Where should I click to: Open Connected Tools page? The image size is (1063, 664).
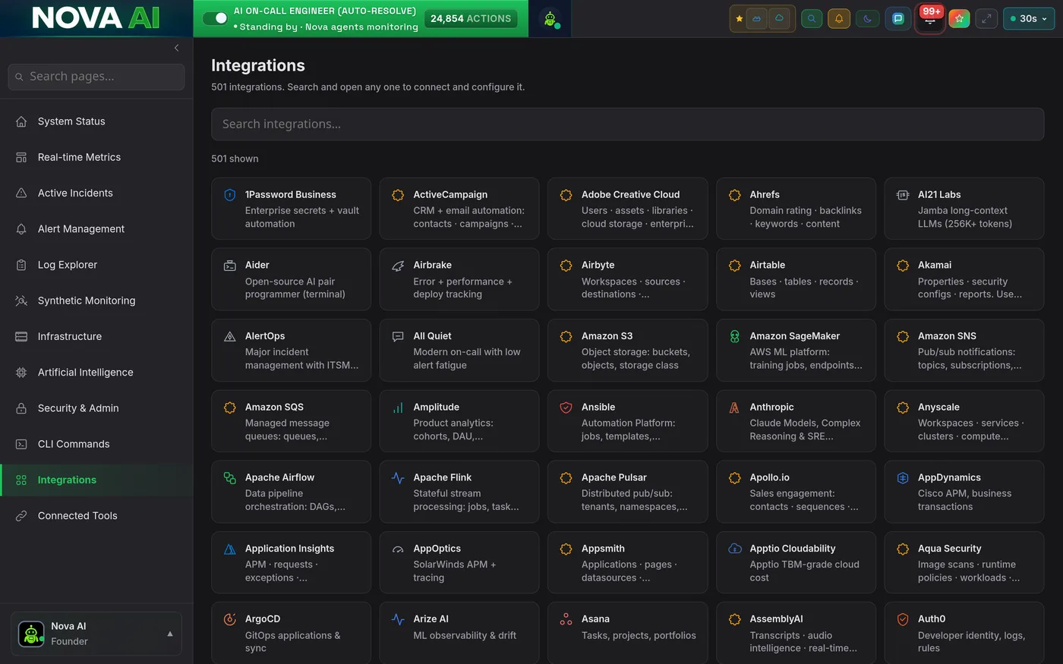point(96,515)
